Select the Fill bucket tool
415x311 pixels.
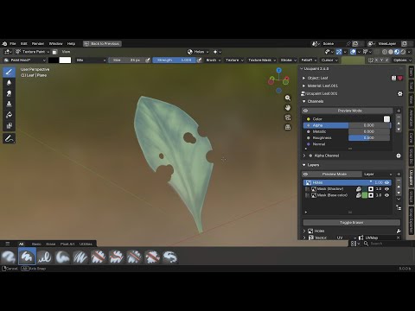[x=9, y=115]
